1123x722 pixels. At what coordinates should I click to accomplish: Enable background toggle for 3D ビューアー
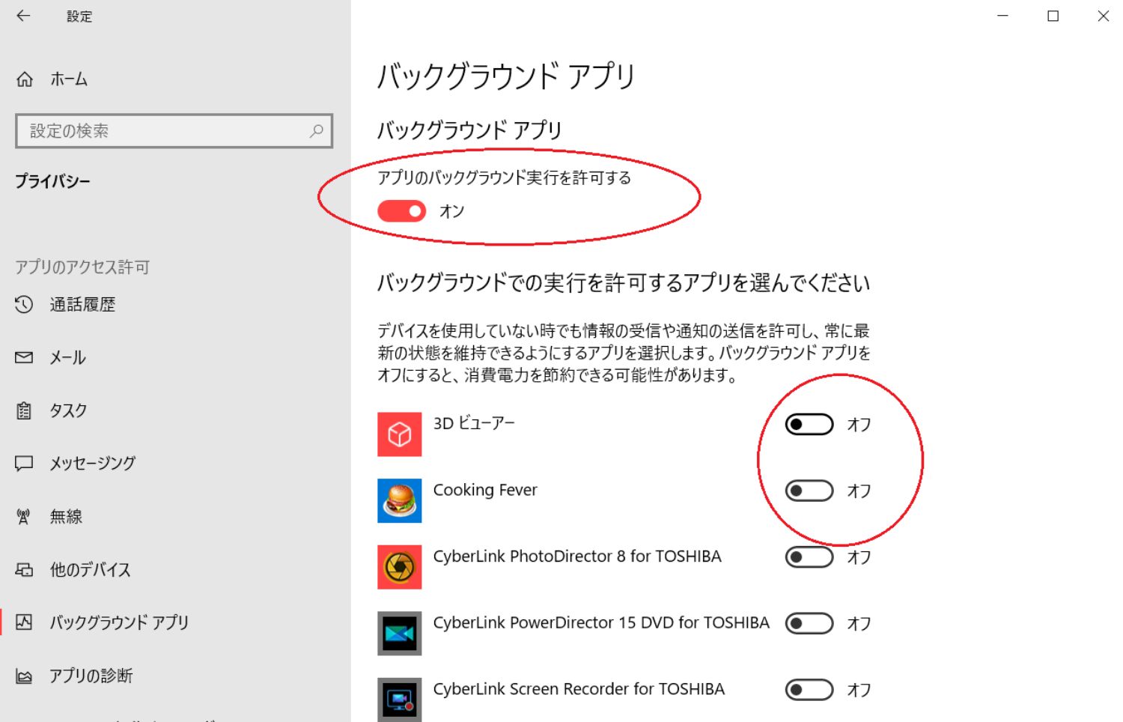point(809,425)
